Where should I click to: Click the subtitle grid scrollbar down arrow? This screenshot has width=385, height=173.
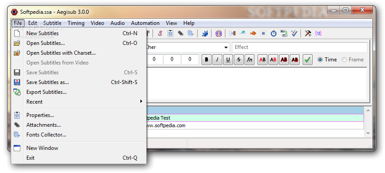tap(368, 133)
